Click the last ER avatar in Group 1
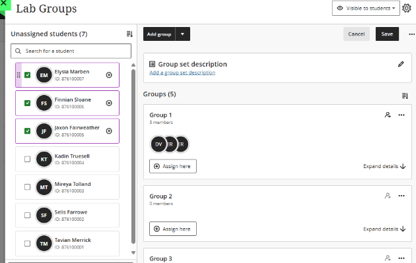Screen dimensions: 416x263 pos(182,144)
